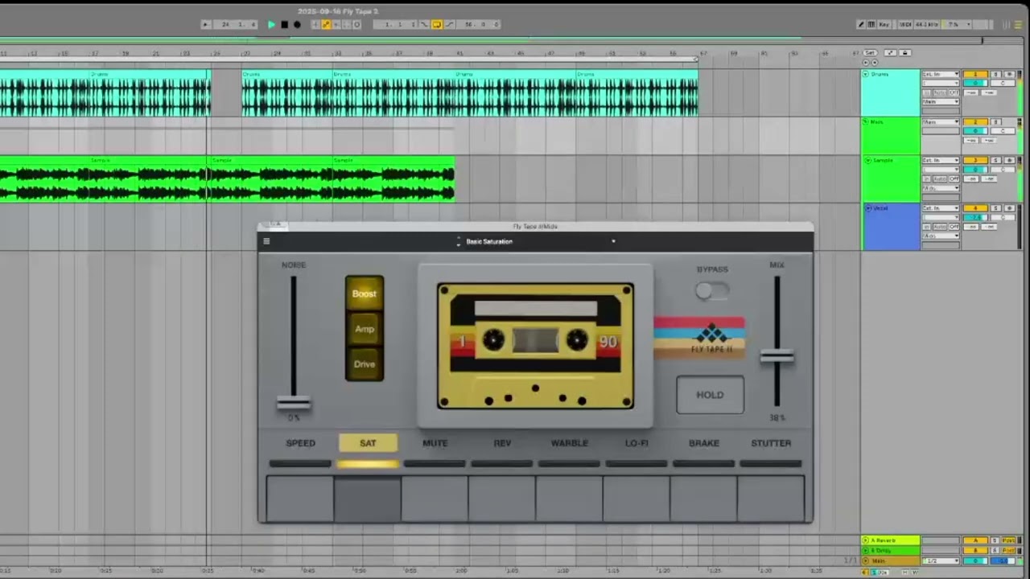Toggle the highlighted automation arm button
This screenshot has height=579, width=1030.
pos(326,25)
